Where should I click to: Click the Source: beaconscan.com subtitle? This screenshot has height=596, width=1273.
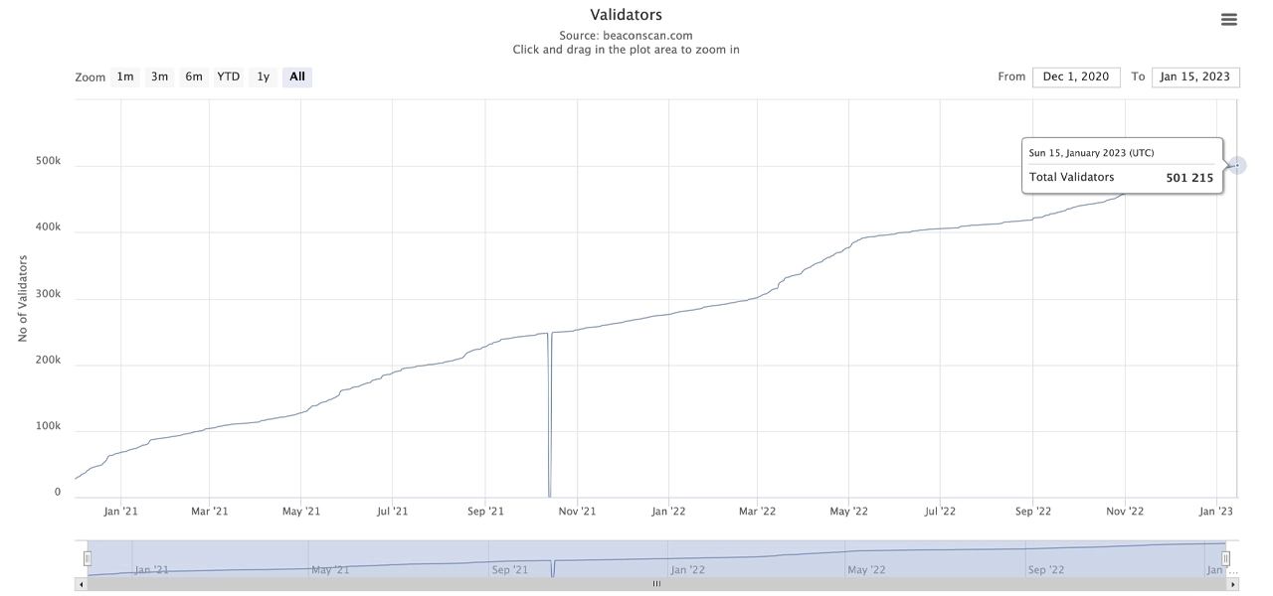coord(626,36)
